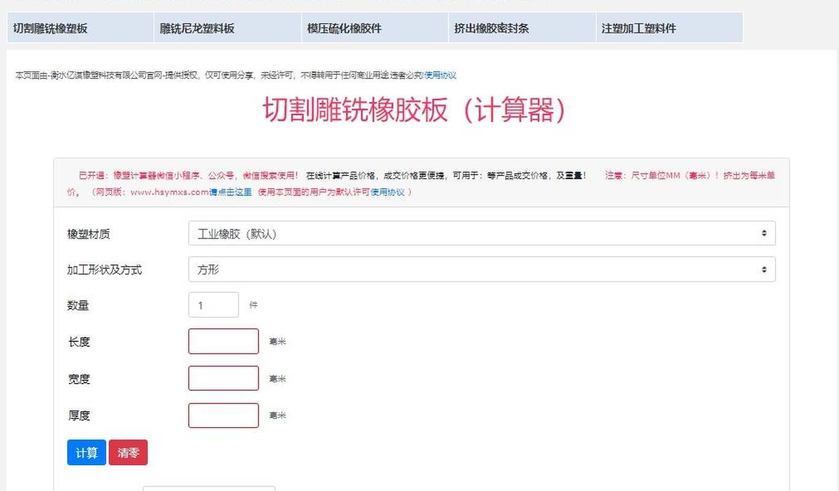Click the red 清零 reset button
The image size is (839, 491).
[x=128, y=453]
